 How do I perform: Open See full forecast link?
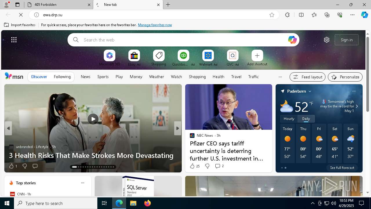point(342,168)
